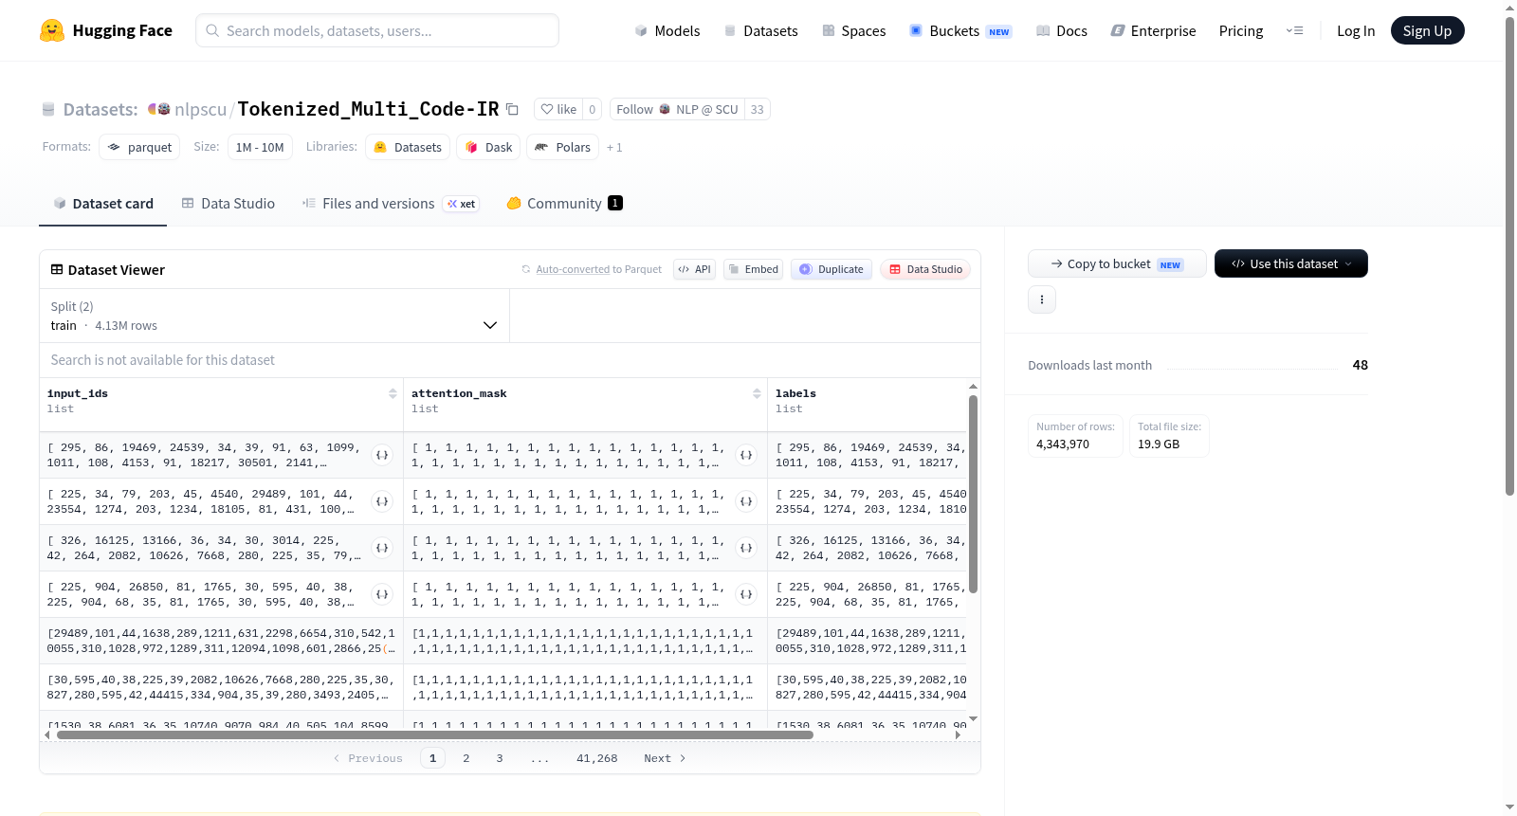1517x816 pixels.
Task: Select the Dask library tag
Action: click(x=488, y=147)
